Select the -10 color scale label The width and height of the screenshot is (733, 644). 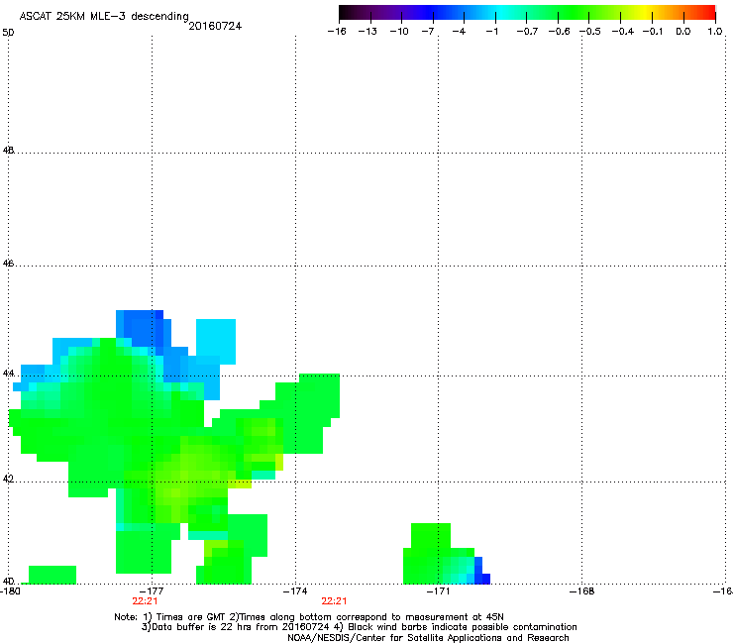pyautogui.click(x=399, y=32)
